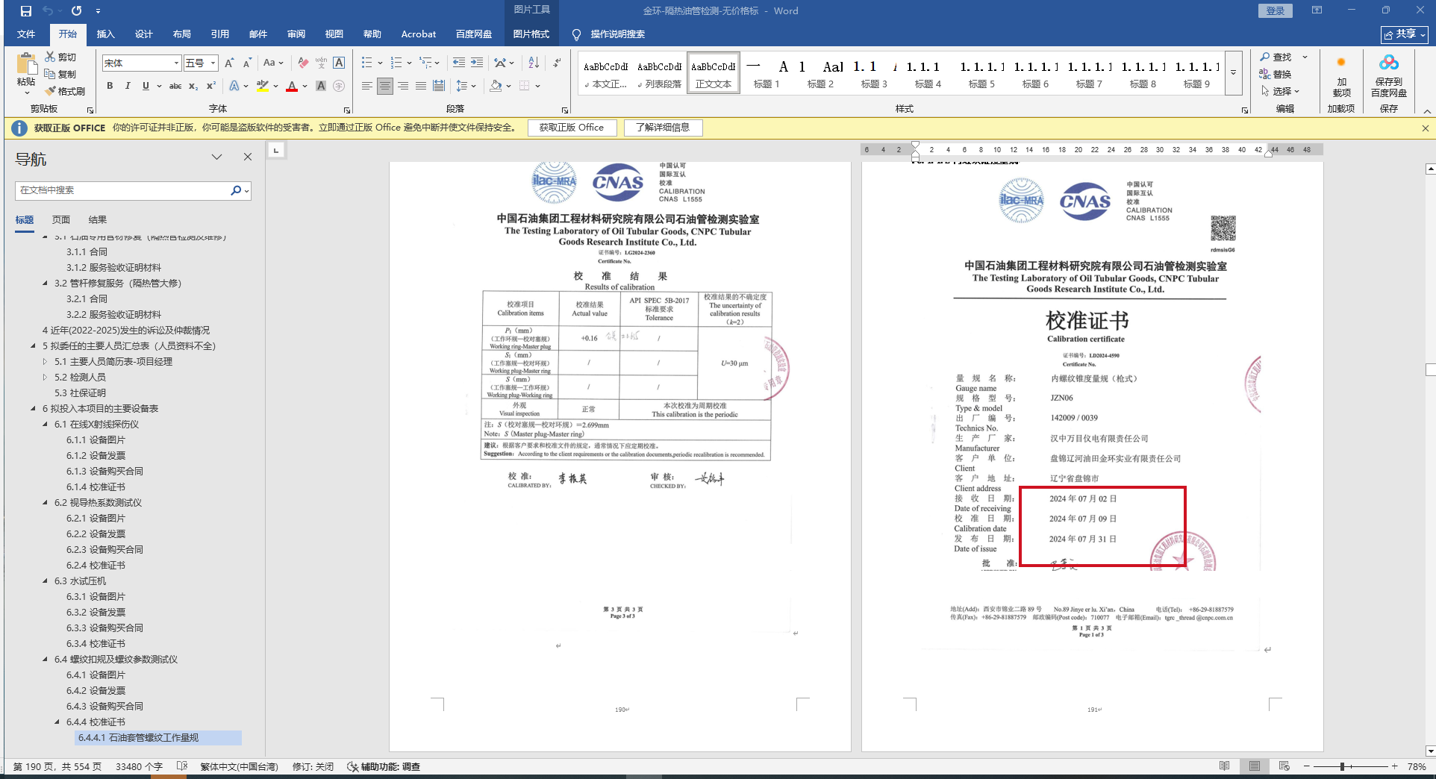Insert an enclosed character with the circled 字 icon
1436x779 pixels.
(339, 86)
